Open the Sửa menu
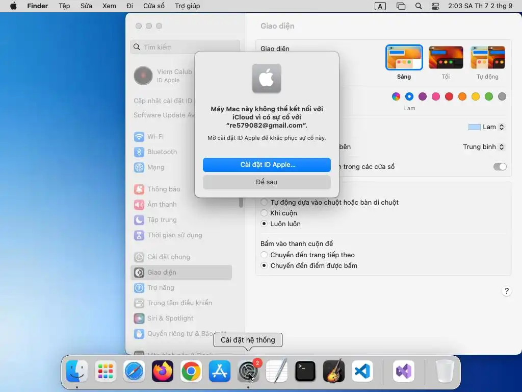 coord(86,6)
